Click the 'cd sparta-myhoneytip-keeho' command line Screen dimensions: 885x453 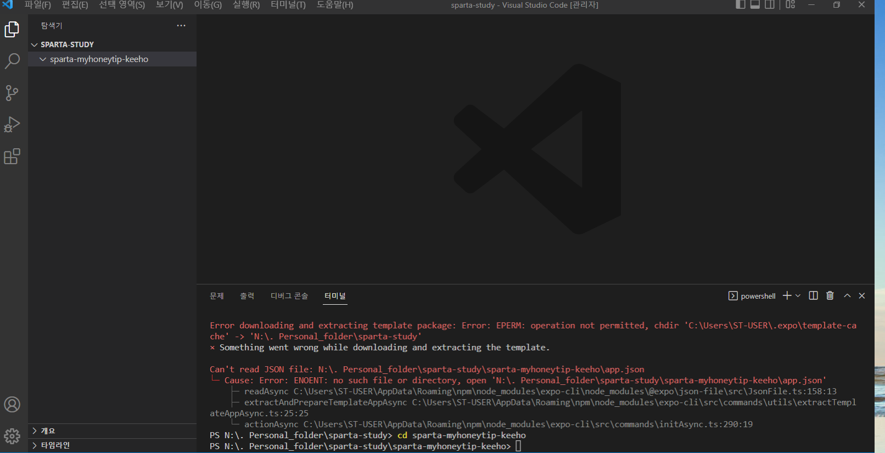pos(462,435)
